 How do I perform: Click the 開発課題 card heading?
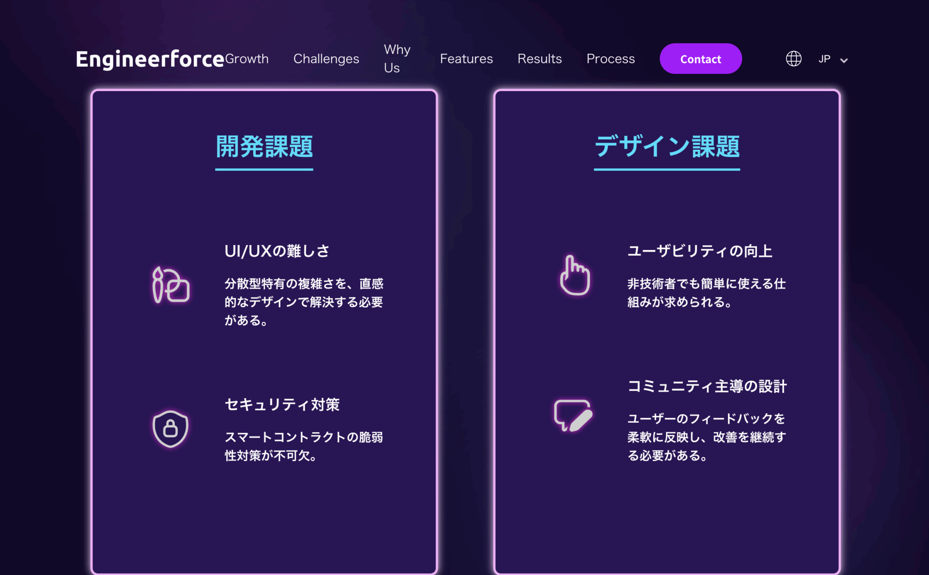coord(264,146)
